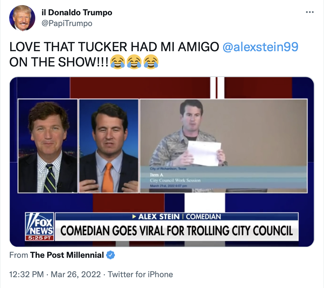
Task: Click the Alex Stein Comedian name banner
Action: point(177,216)
